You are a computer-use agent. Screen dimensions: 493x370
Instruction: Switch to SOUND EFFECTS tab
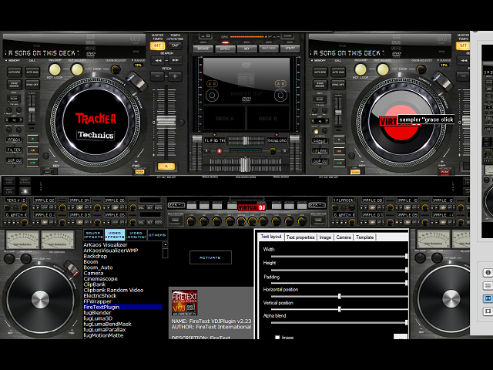[93, 235]
